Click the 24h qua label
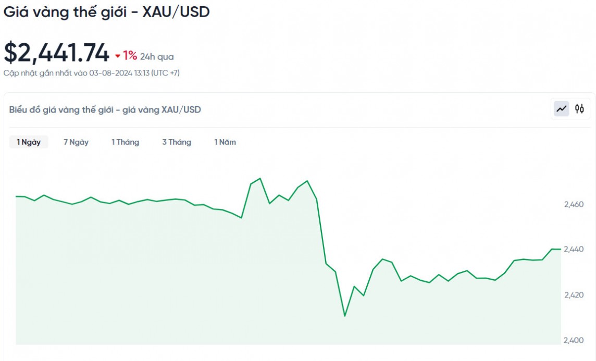596x361 pixels. pos(157,57)
